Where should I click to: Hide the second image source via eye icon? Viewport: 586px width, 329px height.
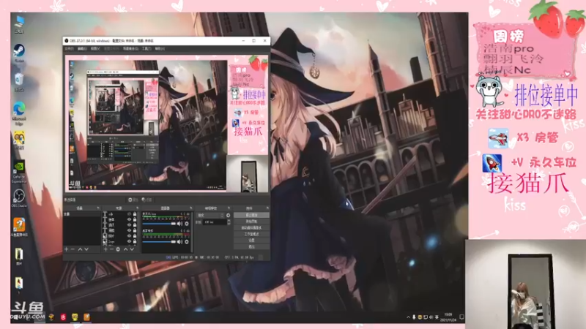130,241
